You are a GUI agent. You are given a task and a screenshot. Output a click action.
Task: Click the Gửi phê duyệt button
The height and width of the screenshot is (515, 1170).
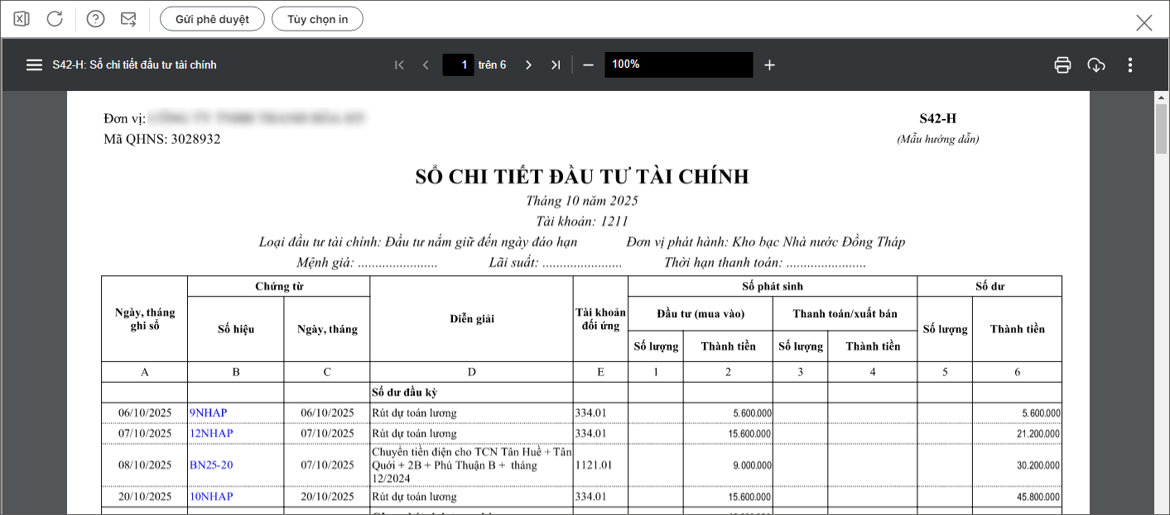tap(212, 19)
